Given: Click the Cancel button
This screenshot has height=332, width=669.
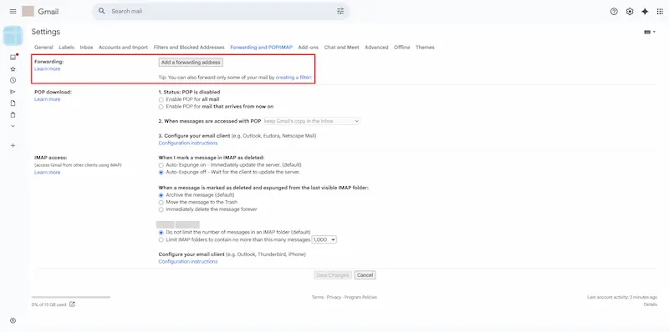Looking at the screenshot, I should (365, 275).
